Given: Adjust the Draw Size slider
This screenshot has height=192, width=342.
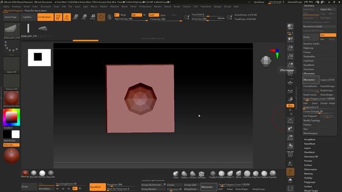Looking at the screenshot, I should [x=208, y=19].
